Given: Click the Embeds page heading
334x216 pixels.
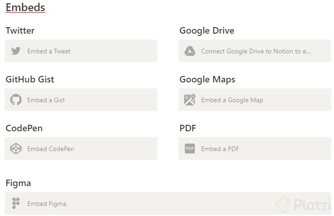Looking at the screenshot, I should coord(25,8).
